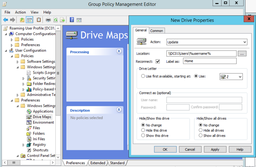Click the Ini Files icon in the tree
The image size is (256, 167).
tap(29, 139)
